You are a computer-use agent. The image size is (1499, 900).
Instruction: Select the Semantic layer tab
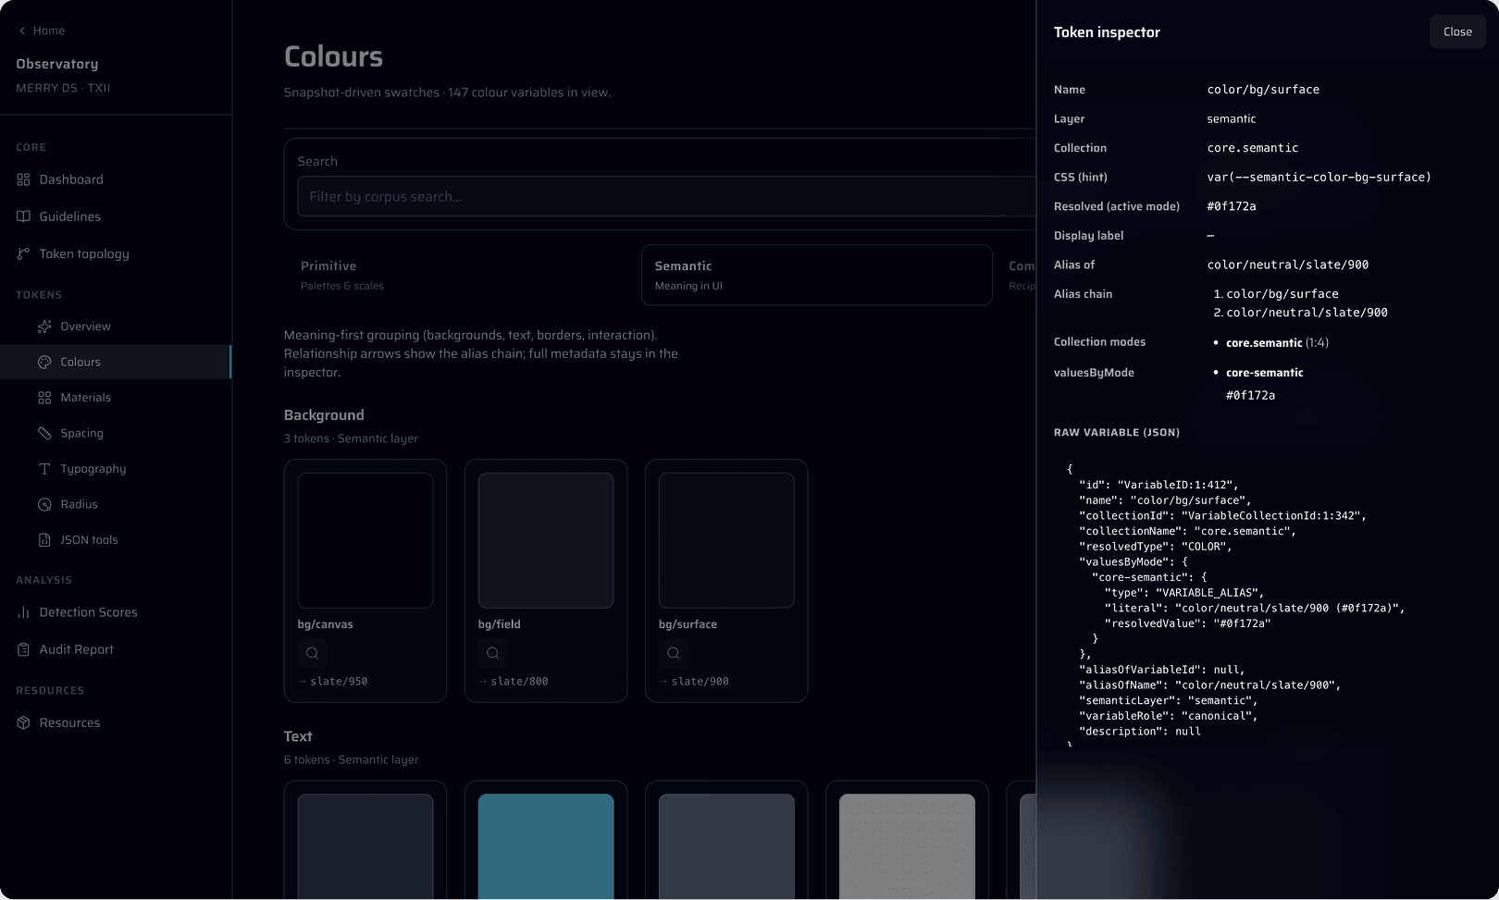pyautogui.click(x=817, y=275)
